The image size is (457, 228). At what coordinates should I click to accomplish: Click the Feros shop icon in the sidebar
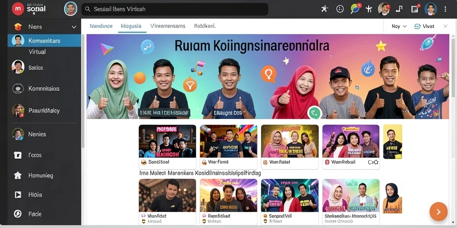coord(18,155)
